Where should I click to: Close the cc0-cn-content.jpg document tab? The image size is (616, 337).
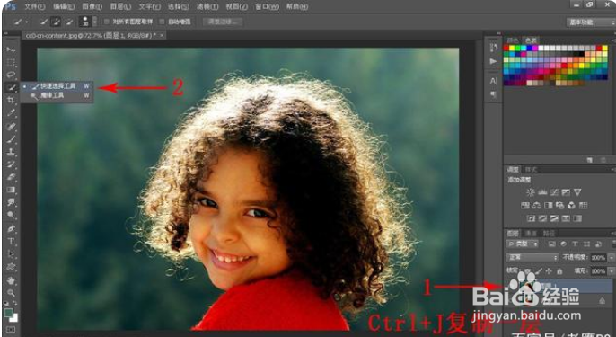[x=161, y=35]
